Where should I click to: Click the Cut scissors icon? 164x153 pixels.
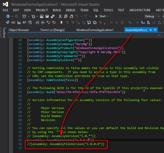coord(60,16)
